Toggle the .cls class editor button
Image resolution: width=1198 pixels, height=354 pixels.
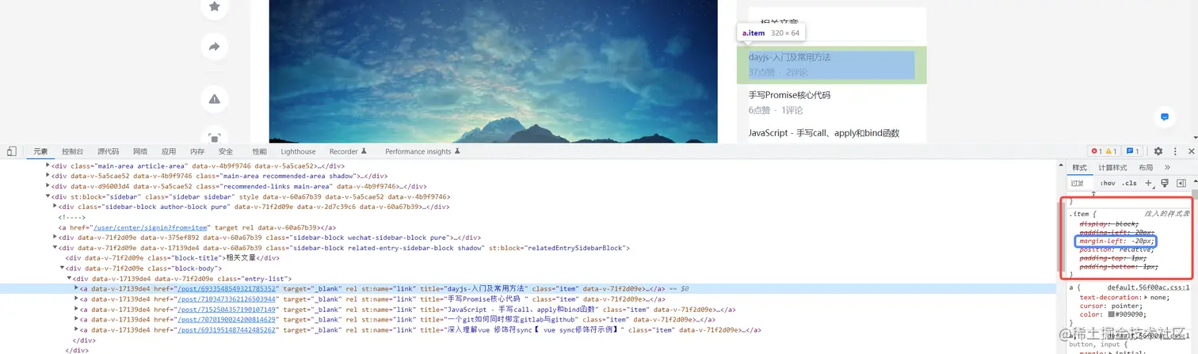[1129, 183]
